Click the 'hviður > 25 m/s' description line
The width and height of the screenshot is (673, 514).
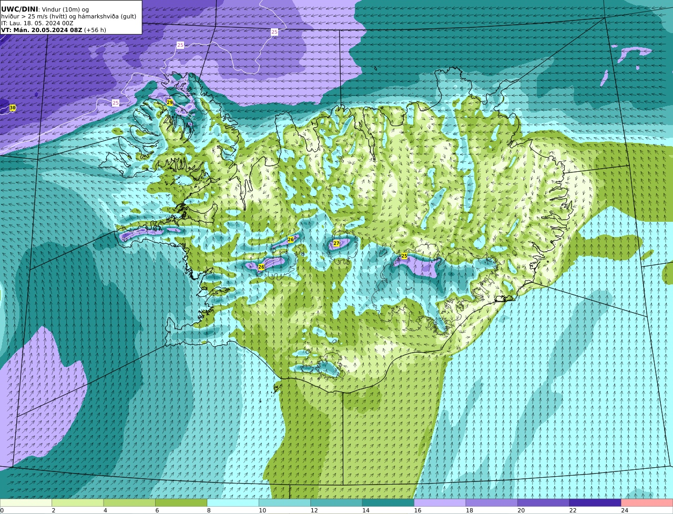[x=68, y=16]
